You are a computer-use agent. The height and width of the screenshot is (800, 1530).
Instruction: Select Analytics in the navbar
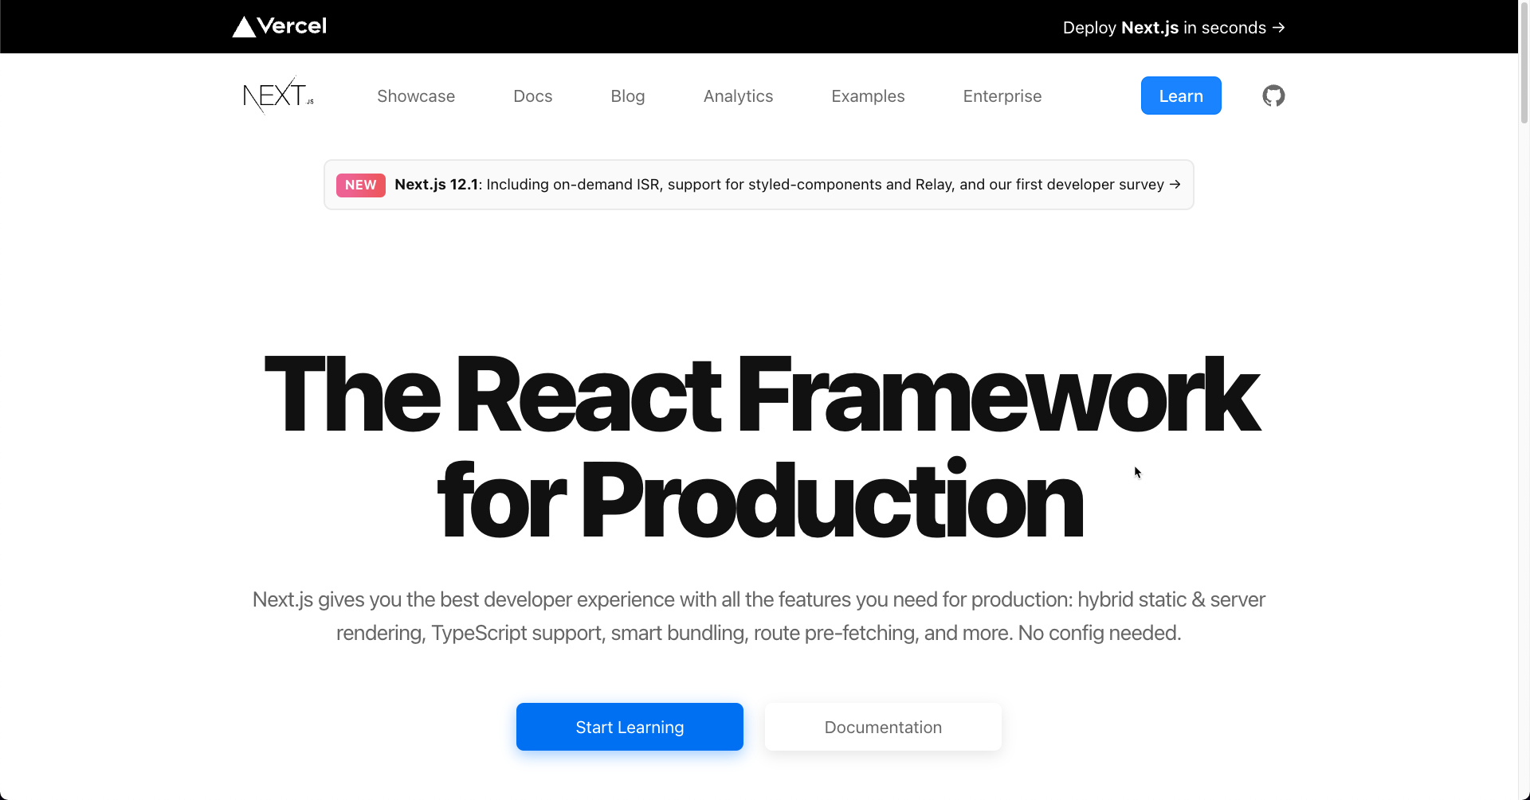click(x=738, y=96)
